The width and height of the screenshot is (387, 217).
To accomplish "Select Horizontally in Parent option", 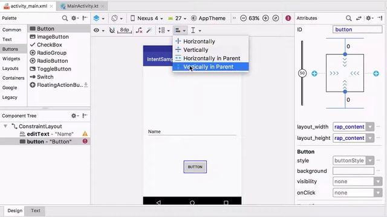I will [x=210, y=58].
